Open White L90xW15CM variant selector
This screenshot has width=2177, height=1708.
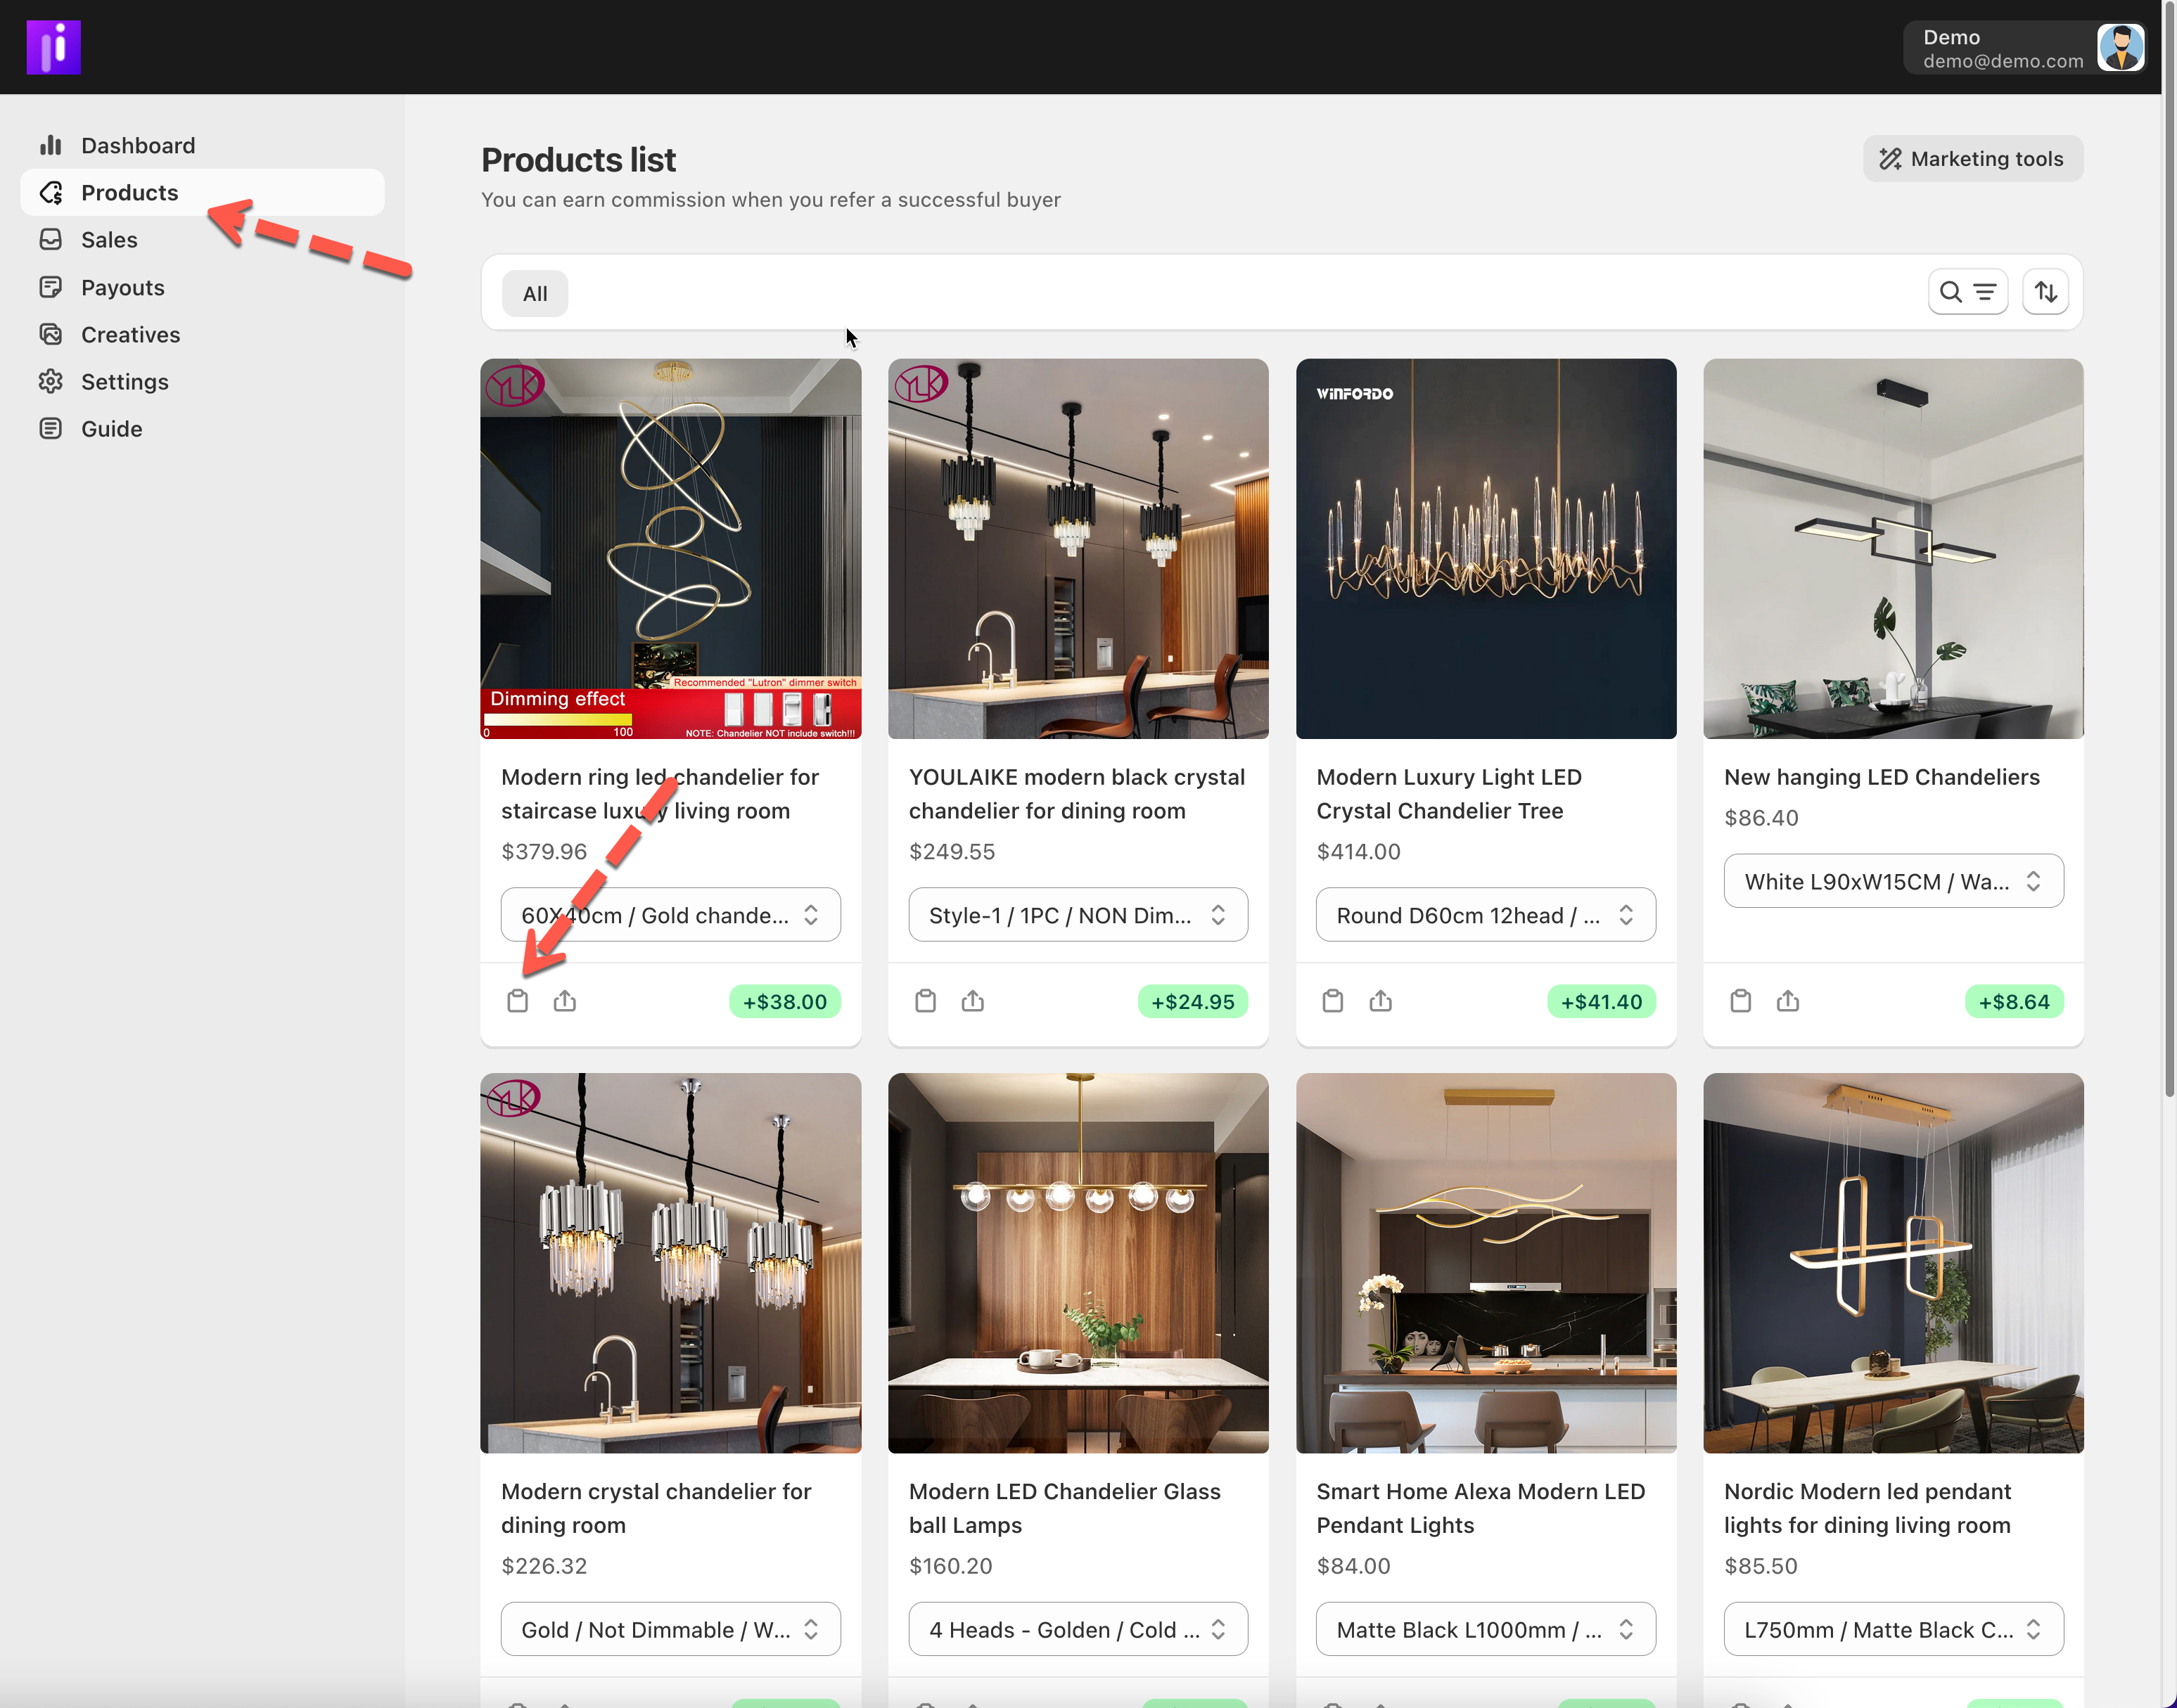pyautogui.click(x=1893, y=881)
